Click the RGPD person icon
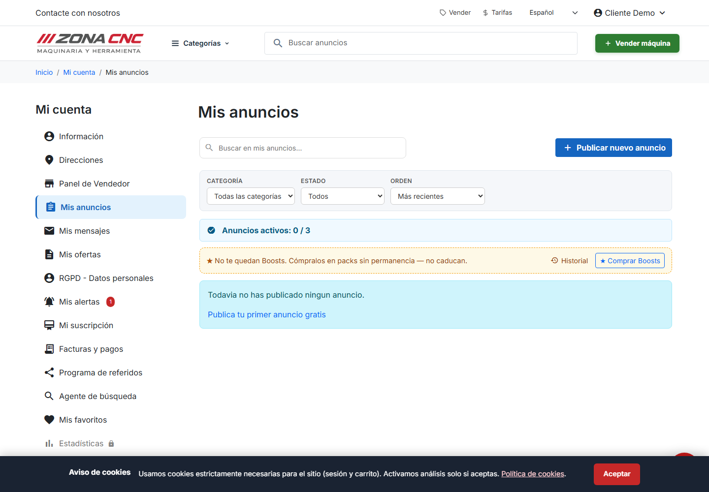 (x=49, y=278)
